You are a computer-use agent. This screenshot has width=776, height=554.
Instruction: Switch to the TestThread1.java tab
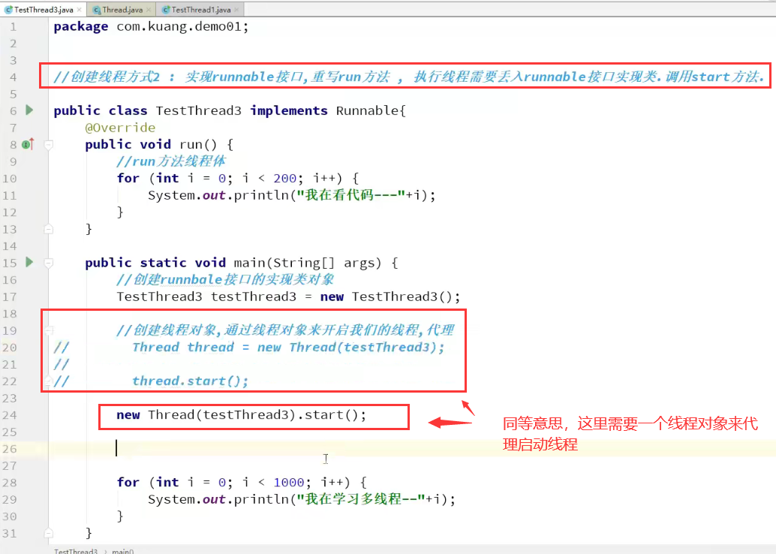click(x=200, y=10)
